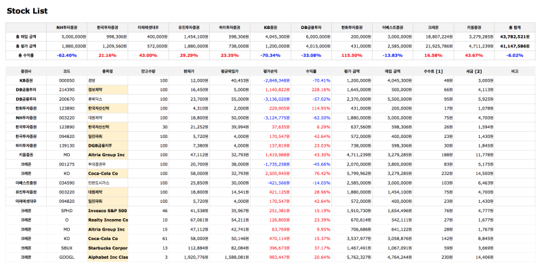Select the -70.34% KB증권 total return
The height and width of the screenshot is (267, 542).
[270, 55]
